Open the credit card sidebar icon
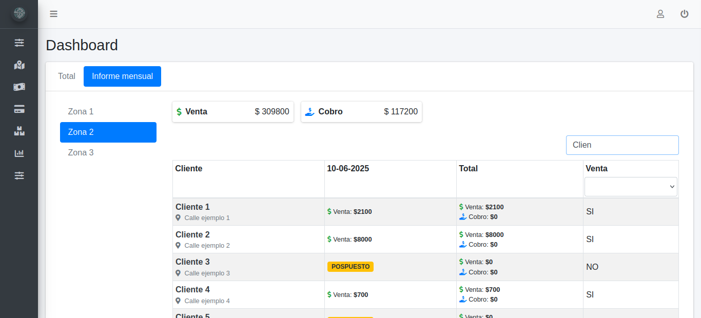Image resolution: width=701 pixels, height=318 pixels. 19,109
